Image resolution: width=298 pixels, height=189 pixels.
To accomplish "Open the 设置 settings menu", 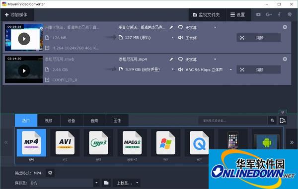I will [x=238, y=14].
